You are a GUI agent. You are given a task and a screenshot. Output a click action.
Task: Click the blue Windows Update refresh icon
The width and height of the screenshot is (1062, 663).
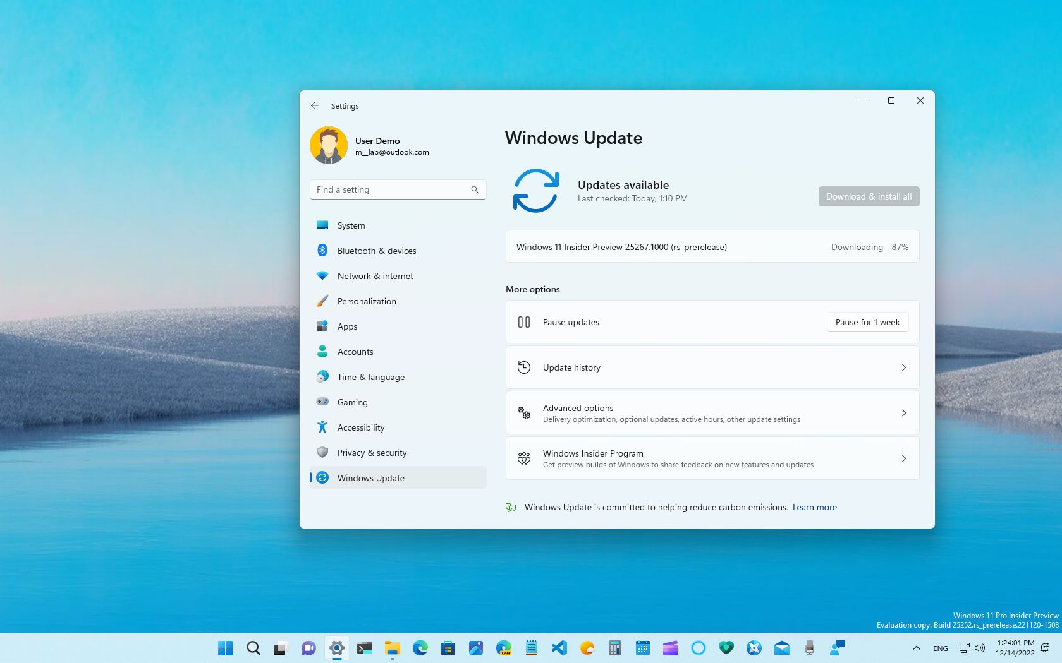click(536, 190)
